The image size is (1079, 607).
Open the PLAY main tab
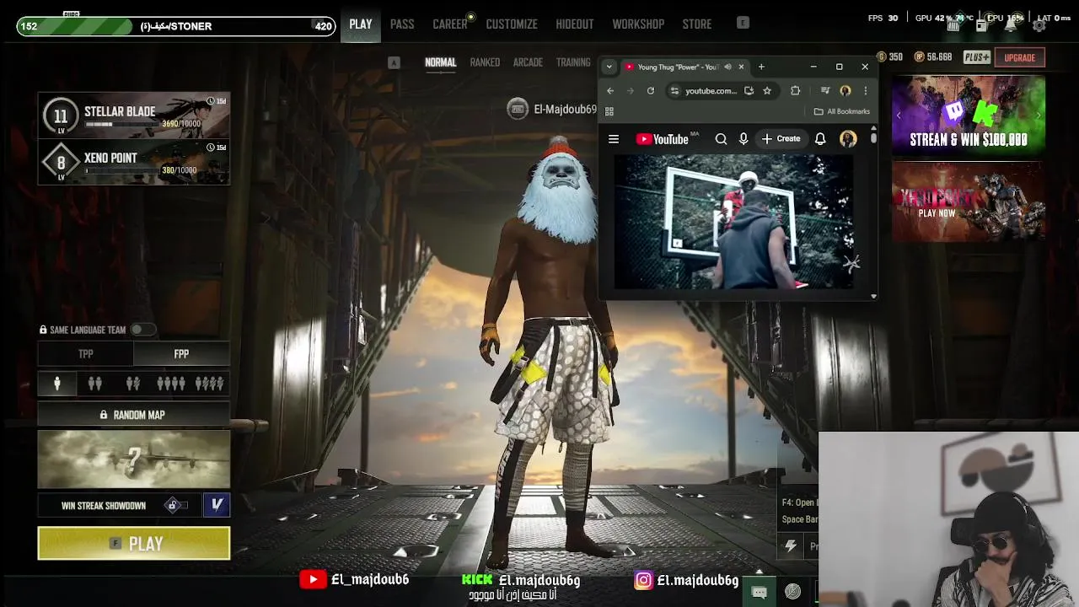click(x=361, y=24)
